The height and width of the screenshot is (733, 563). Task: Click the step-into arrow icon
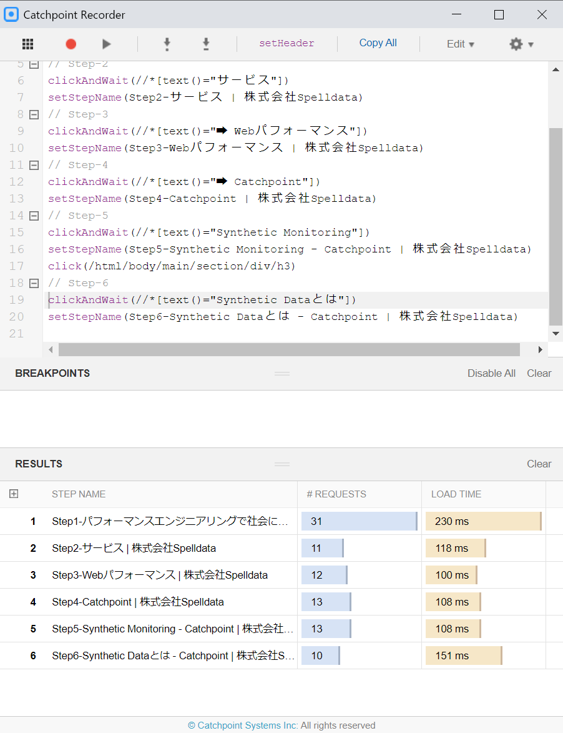click(x=167, y=44)
